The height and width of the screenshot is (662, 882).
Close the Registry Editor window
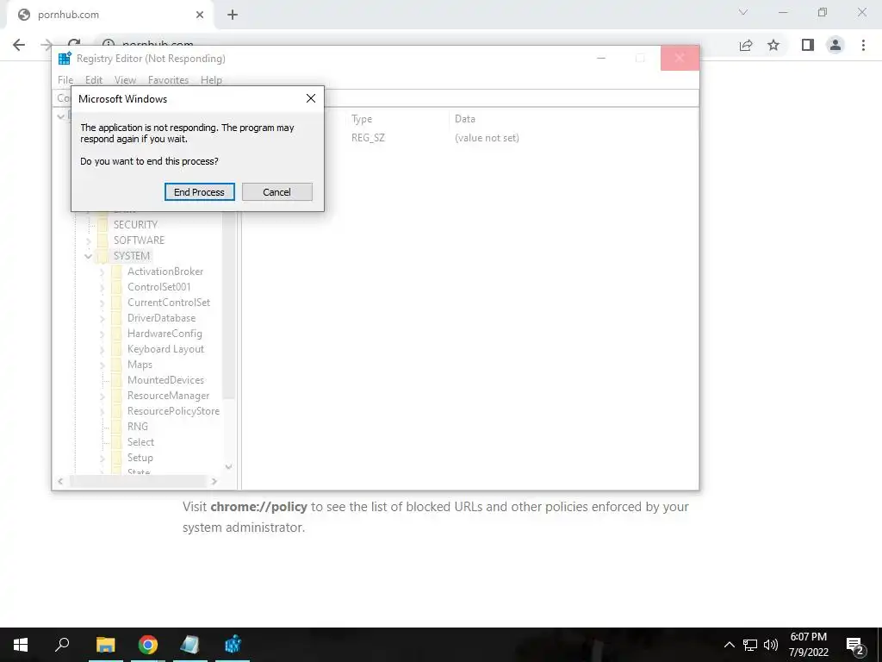[680, 58]
